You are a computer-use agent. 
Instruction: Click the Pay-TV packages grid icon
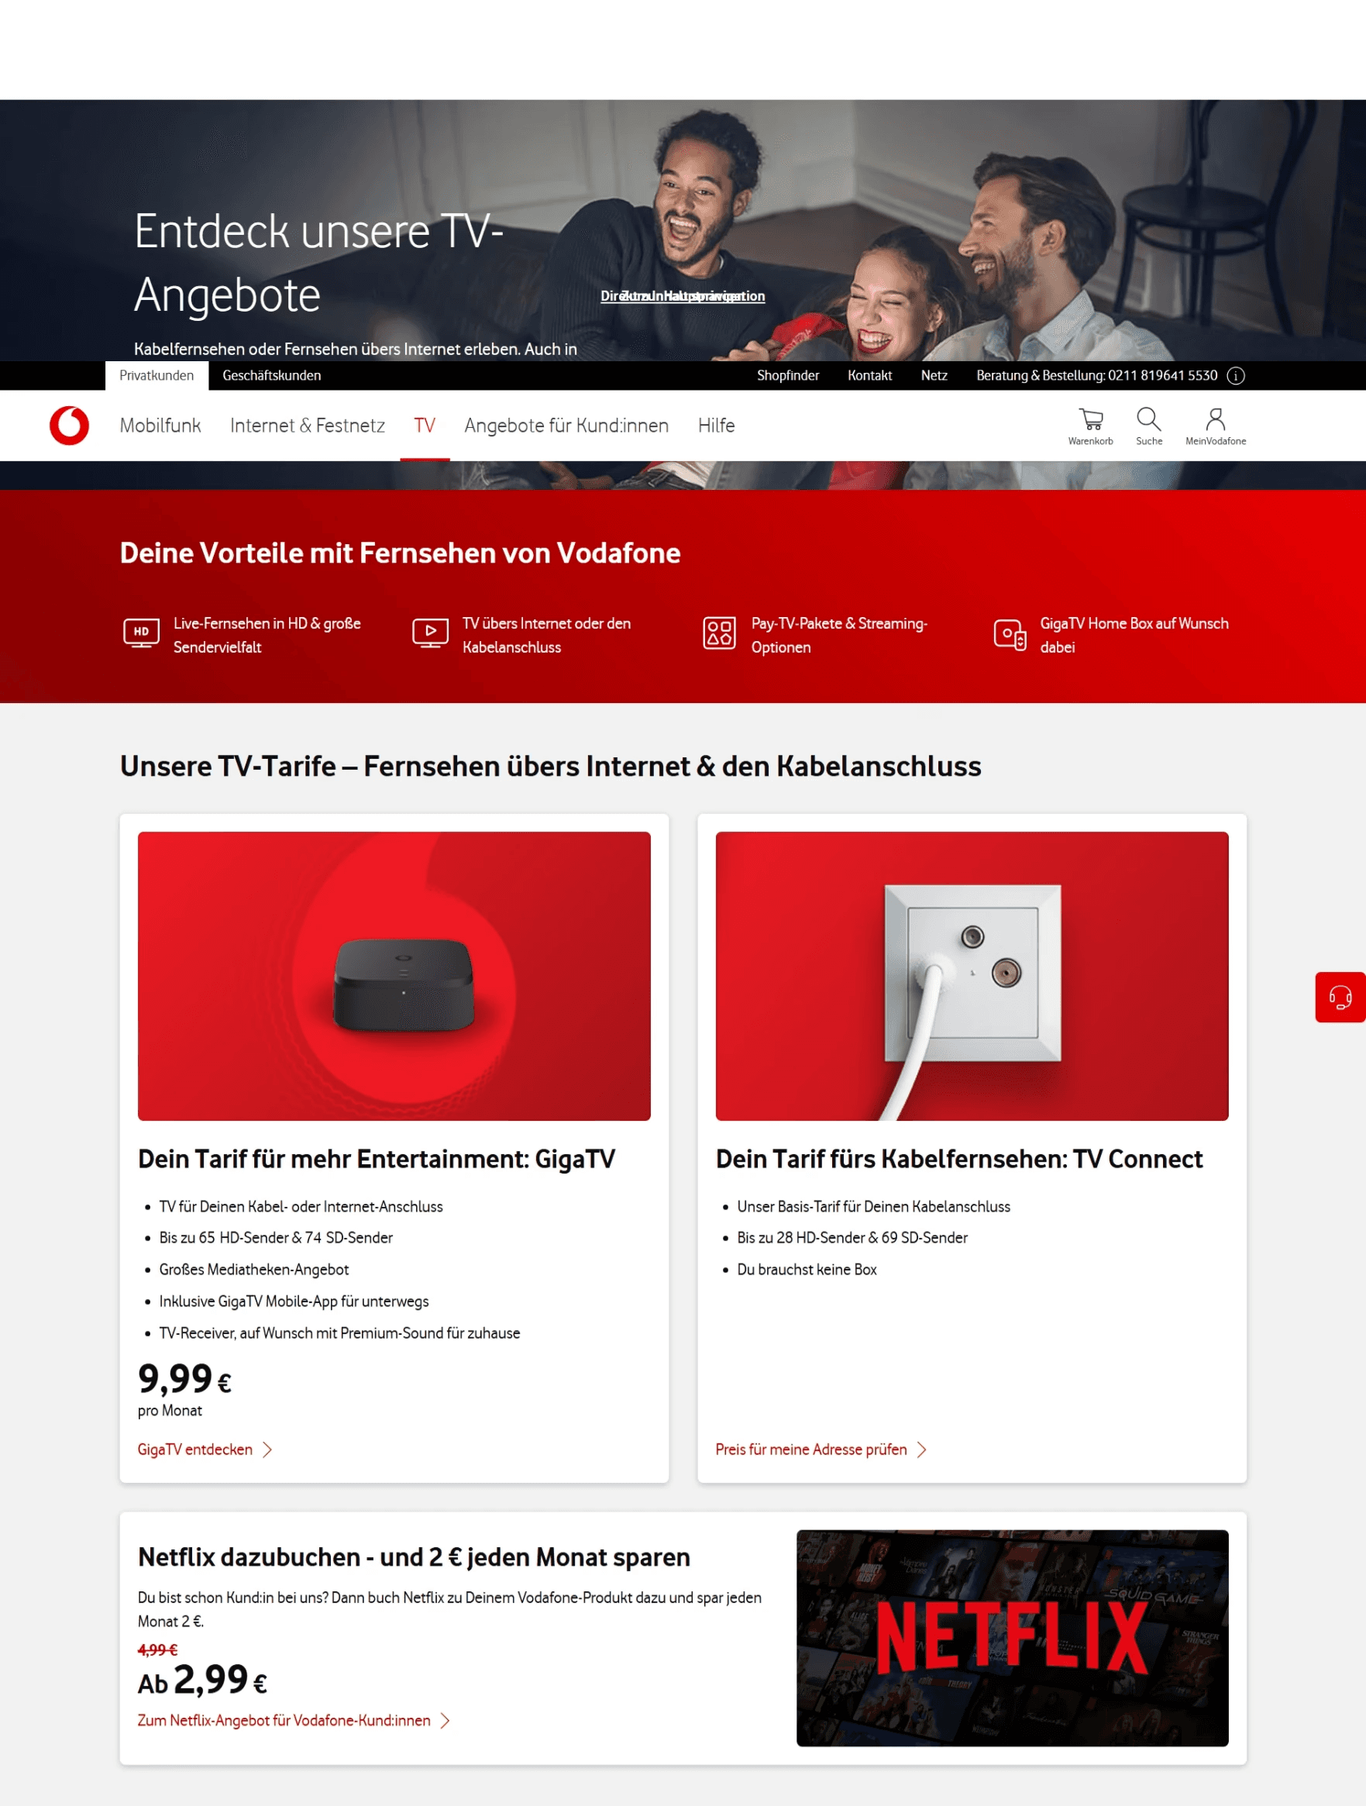719,633
